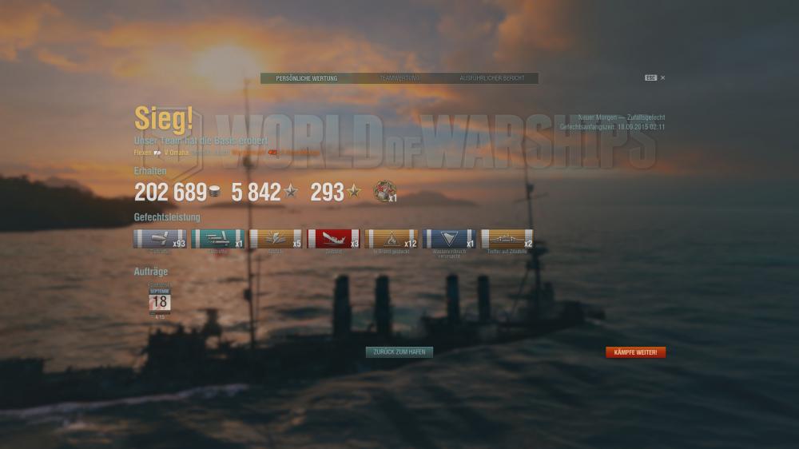Image resolution: width=799 pixels, height=449 pixels.
Task: Click the blue Wassereinbruch ribbon x1
Action: click(x=449, y=239)
